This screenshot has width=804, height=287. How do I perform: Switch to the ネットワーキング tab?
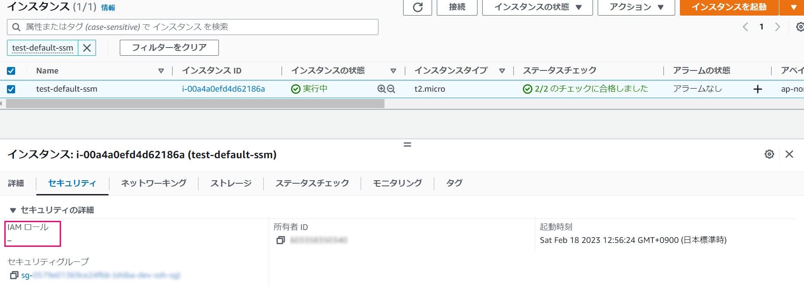[154, 183]
